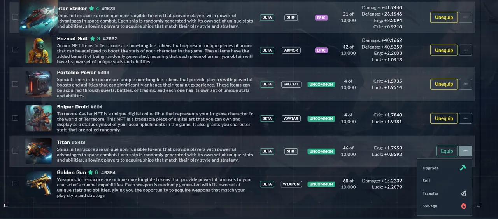Click the green star beside Star Striker
This screenshot has width=498, height=219.
(91, 8)
